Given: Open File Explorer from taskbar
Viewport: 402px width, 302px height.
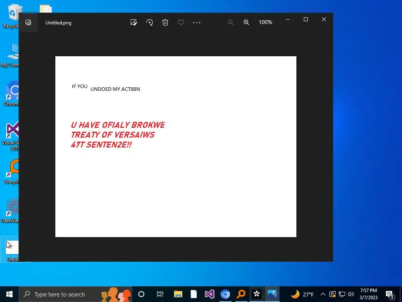Looking at the screenshot, I should tap(178, 294).
